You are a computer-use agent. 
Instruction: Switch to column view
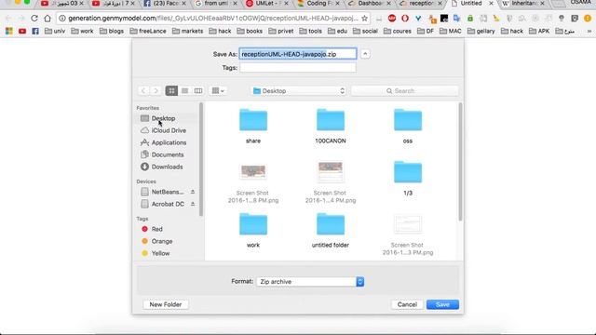coord(198,91)
